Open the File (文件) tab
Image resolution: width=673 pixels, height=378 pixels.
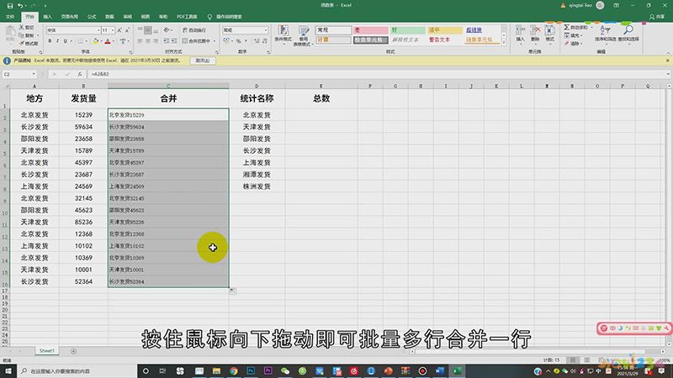point(10,17)
